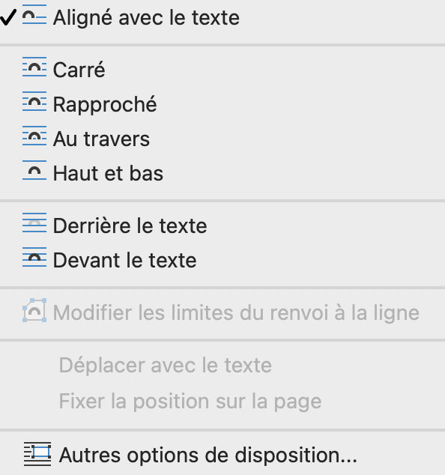This screenshot has width=445, height=475.
Task: Place the object 'Devant le texte'
Action: (222, 260)
